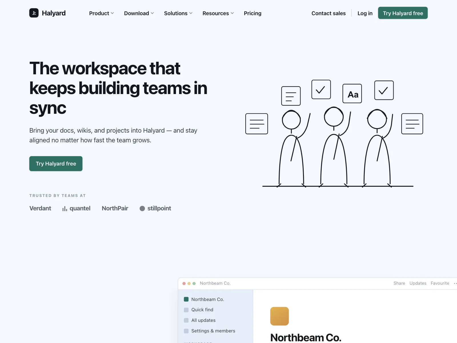The height and width of the screenshot is (343, 457).
Task: Expand the Download navigation menu
Action: tap(139, 13)
